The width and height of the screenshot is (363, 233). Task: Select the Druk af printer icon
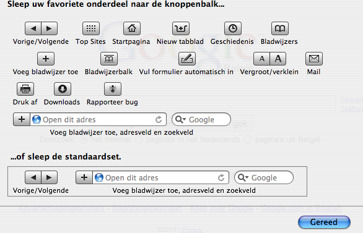pyautogui.click(x=25, y=89)
